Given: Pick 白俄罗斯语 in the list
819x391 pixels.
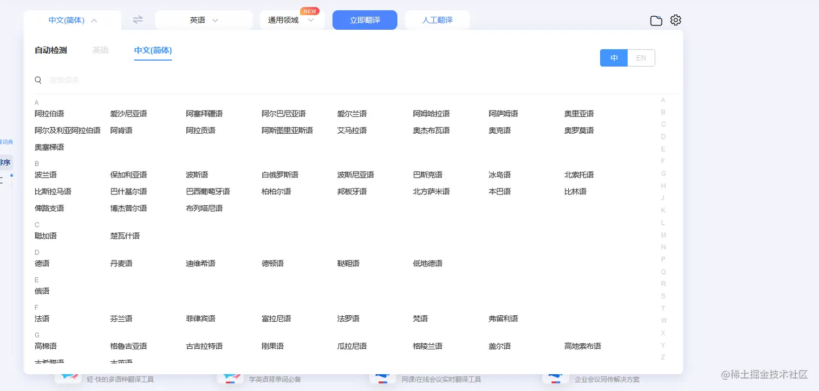Looking at the screenshot, I should tap(280, 175).
